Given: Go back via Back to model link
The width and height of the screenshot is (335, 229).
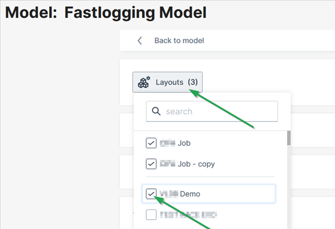Looking at the screenshot, I should (x=179, y=41).
